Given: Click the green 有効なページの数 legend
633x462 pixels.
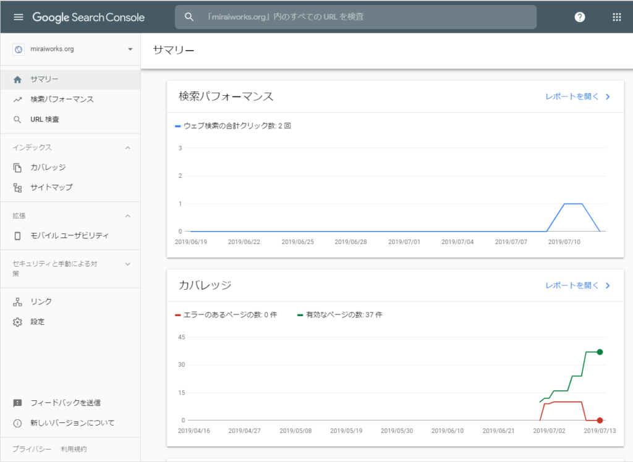Looking at the screenshot, I should point(339,315).
